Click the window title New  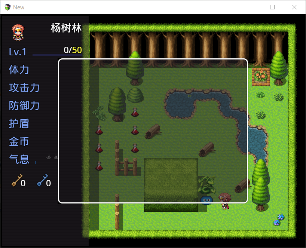point(19,7)
